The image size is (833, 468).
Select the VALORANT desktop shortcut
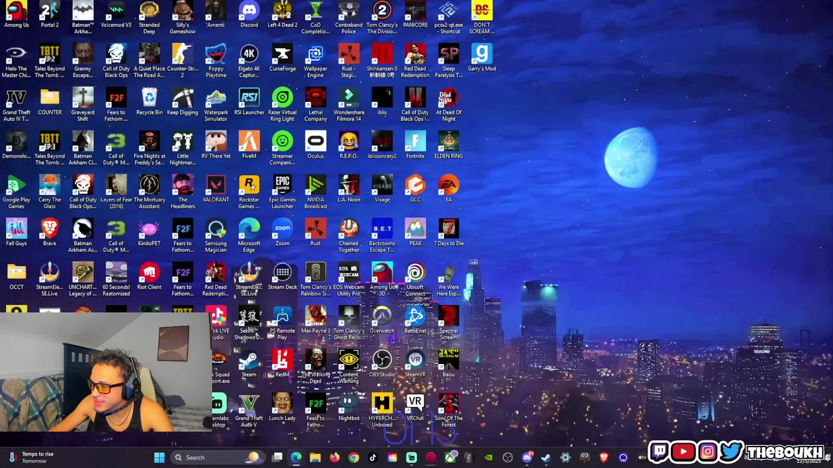click(215, 189)
